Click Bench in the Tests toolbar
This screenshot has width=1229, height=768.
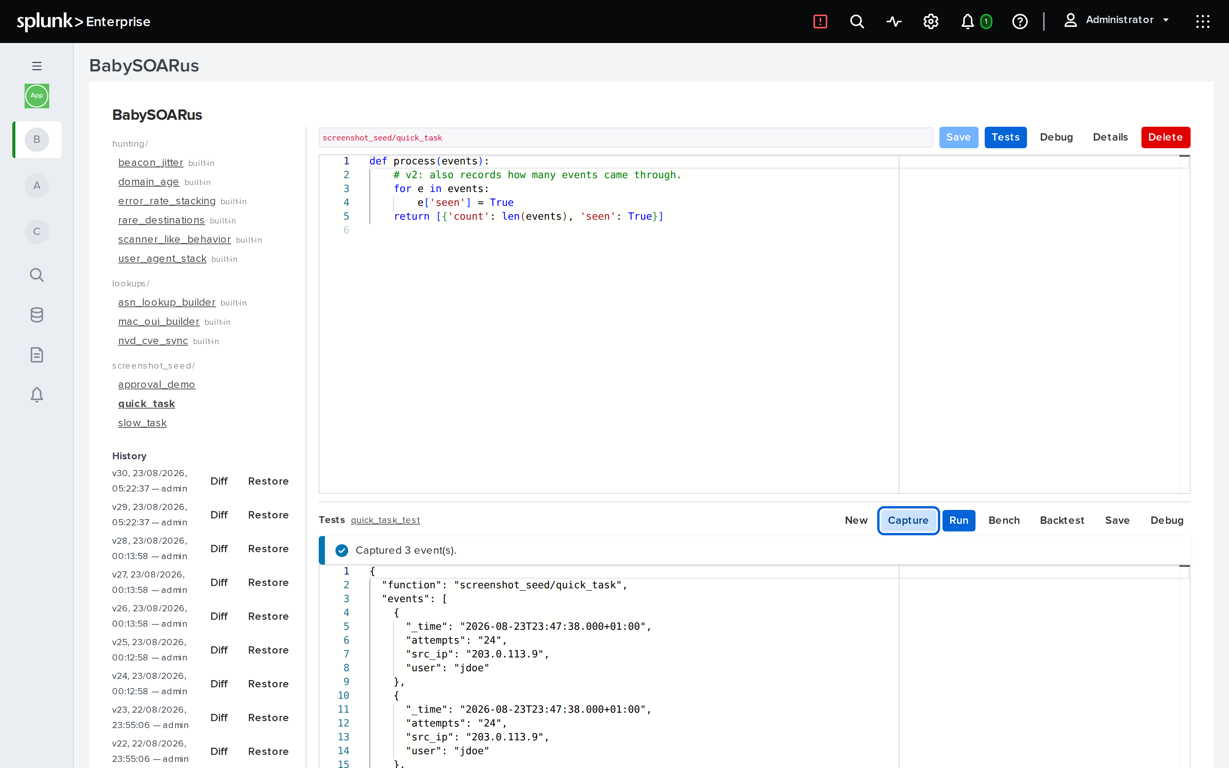[x=1004, y=520]
